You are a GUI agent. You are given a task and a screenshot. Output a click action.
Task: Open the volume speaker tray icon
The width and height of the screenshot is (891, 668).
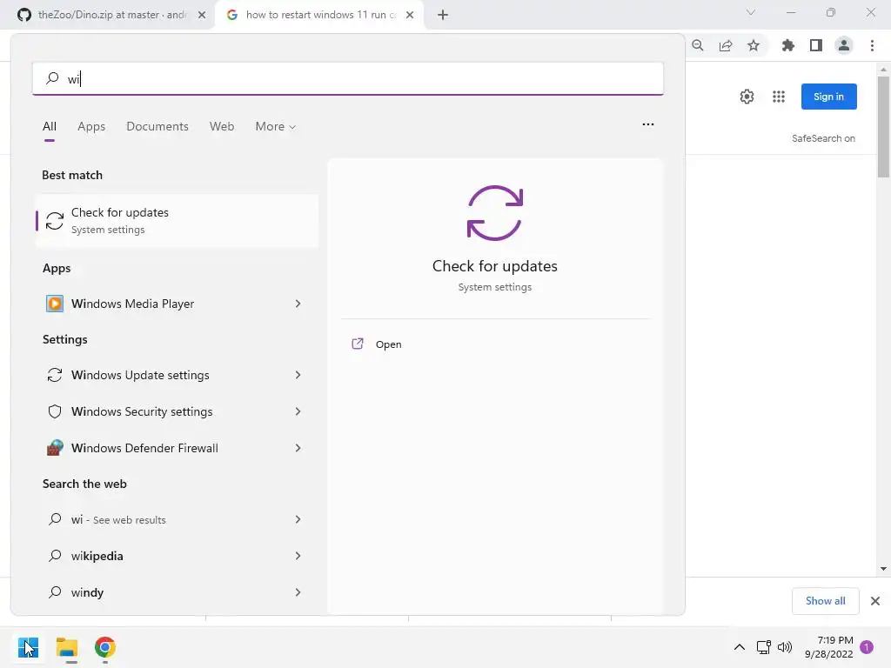point(785,647)
